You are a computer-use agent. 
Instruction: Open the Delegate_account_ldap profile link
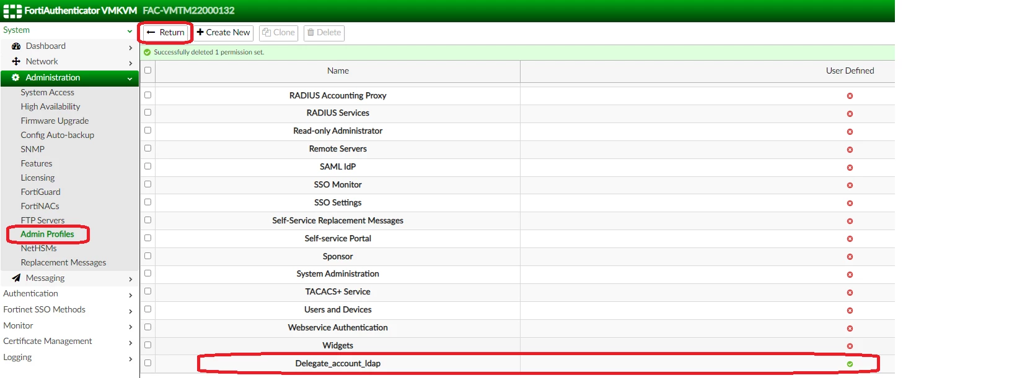[x=338, y=364]
